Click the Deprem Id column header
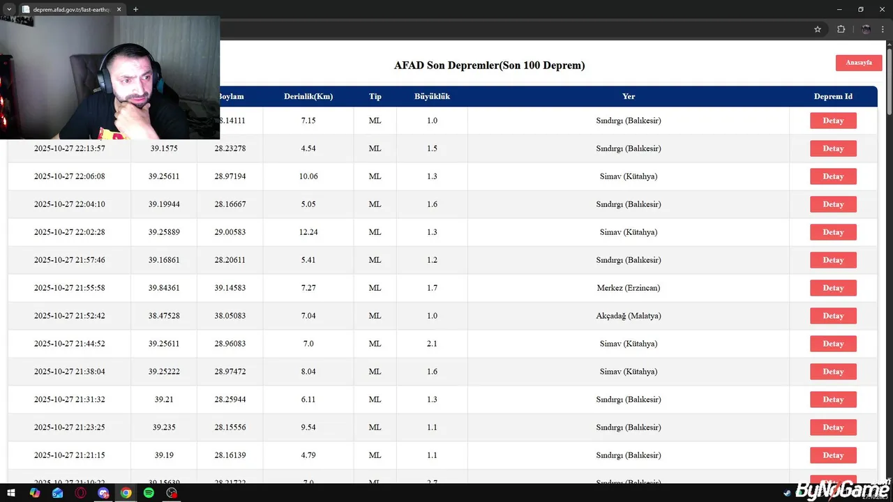The width and height of the screenshot is (893, 502). tap(833, 96)
